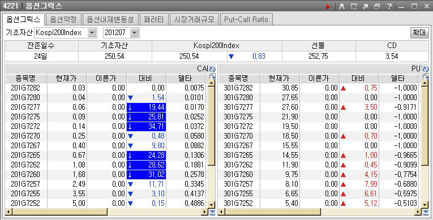Screen dimensions: 433x220
Task: Click the CALL vertical scrollbar thumb
Action: (x=211, y=126)
